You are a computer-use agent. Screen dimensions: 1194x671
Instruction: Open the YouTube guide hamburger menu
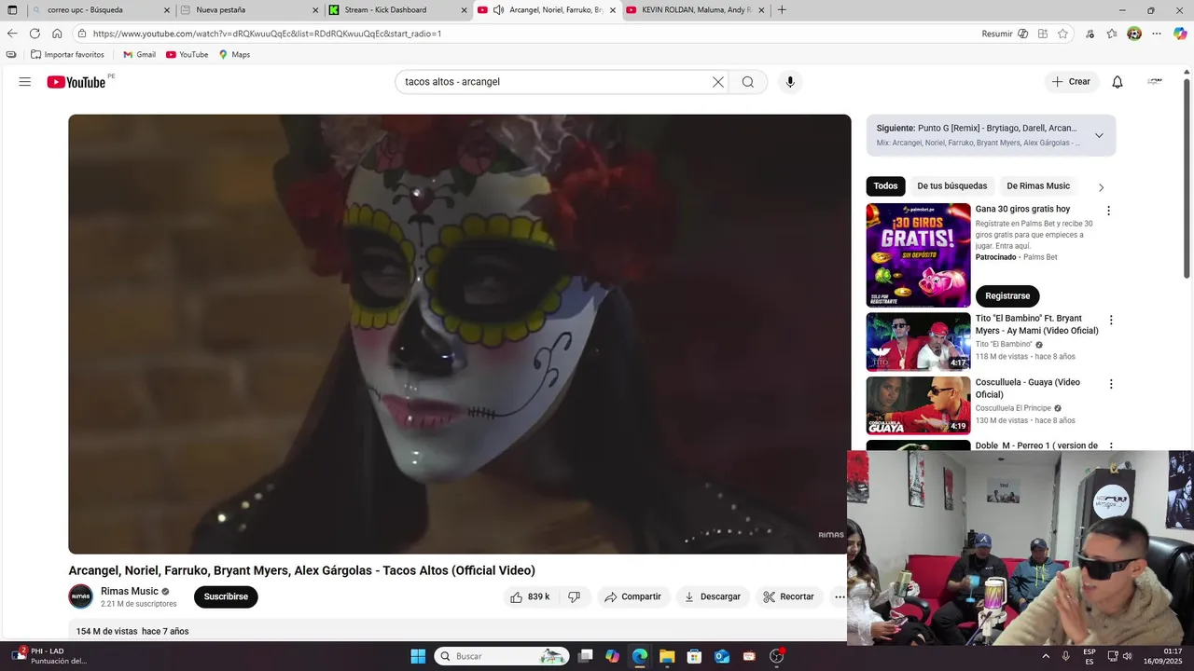(25, 82)
